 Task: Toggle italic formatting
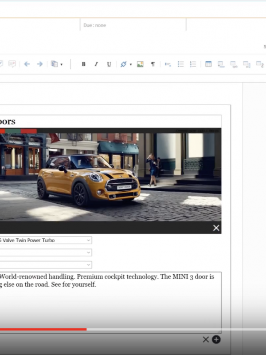pyautogui.click(x=96, y=64)
